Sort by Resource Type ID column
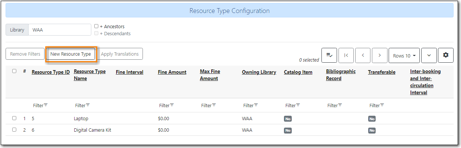The height and width of the screenshot is (148, 461). (x=50, y=72)
